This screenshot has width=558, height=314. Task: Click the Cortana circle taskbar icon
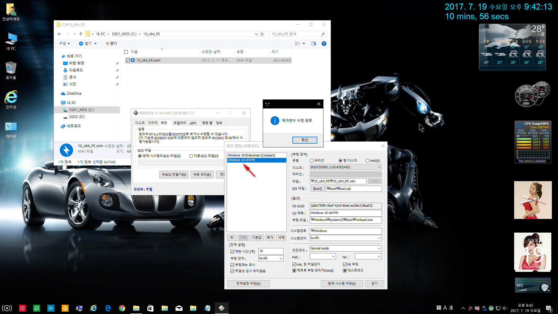(x=7, y=308)
